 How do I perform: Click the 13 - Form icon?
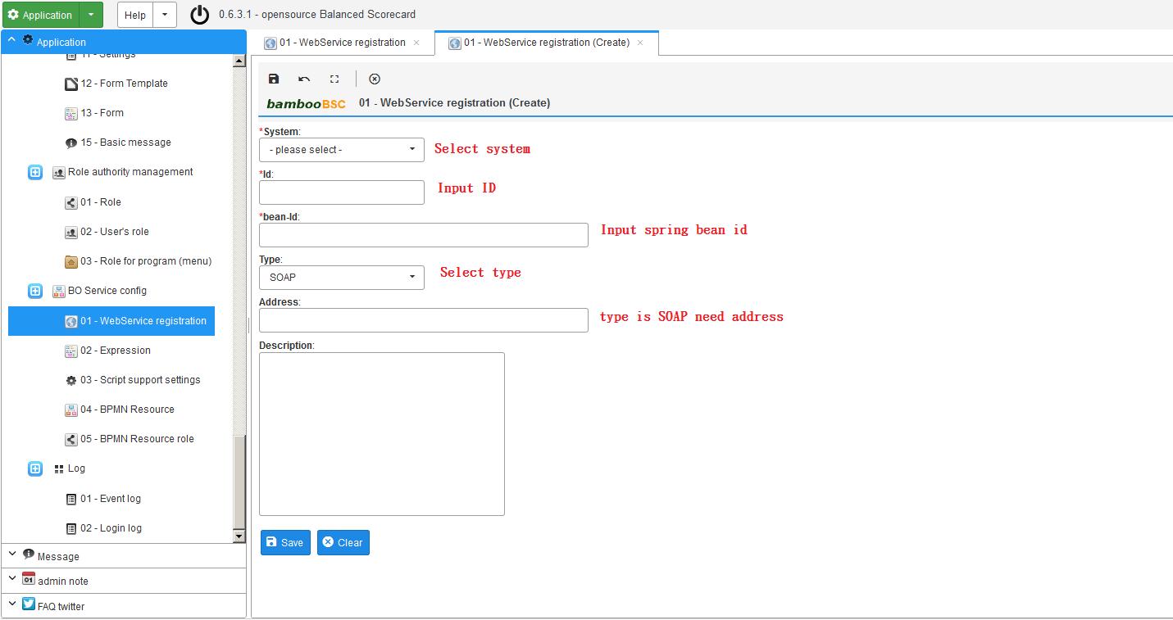click(x=71, y=113)
